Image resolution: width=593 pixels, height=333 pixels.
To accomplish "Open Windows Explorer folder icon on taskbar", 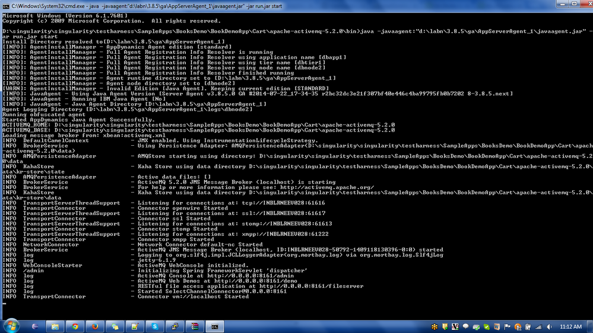I will [x=55, y=326].
